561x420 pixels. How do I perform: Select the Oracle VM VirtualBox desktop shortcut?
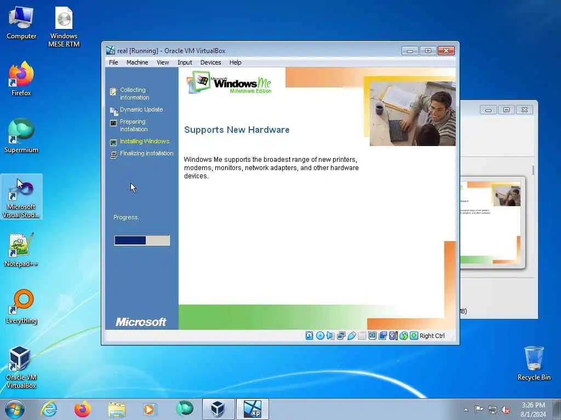coord(21,367)
